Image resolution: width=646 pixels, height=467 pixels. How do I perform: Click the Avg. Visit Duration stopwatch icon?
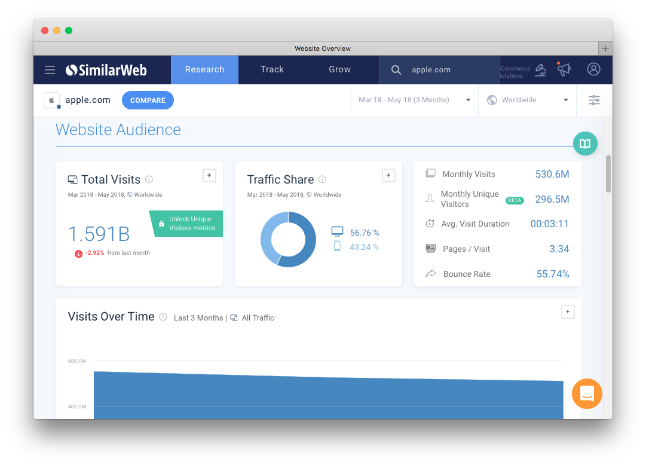pyautogui.click(x=430, y=224)
